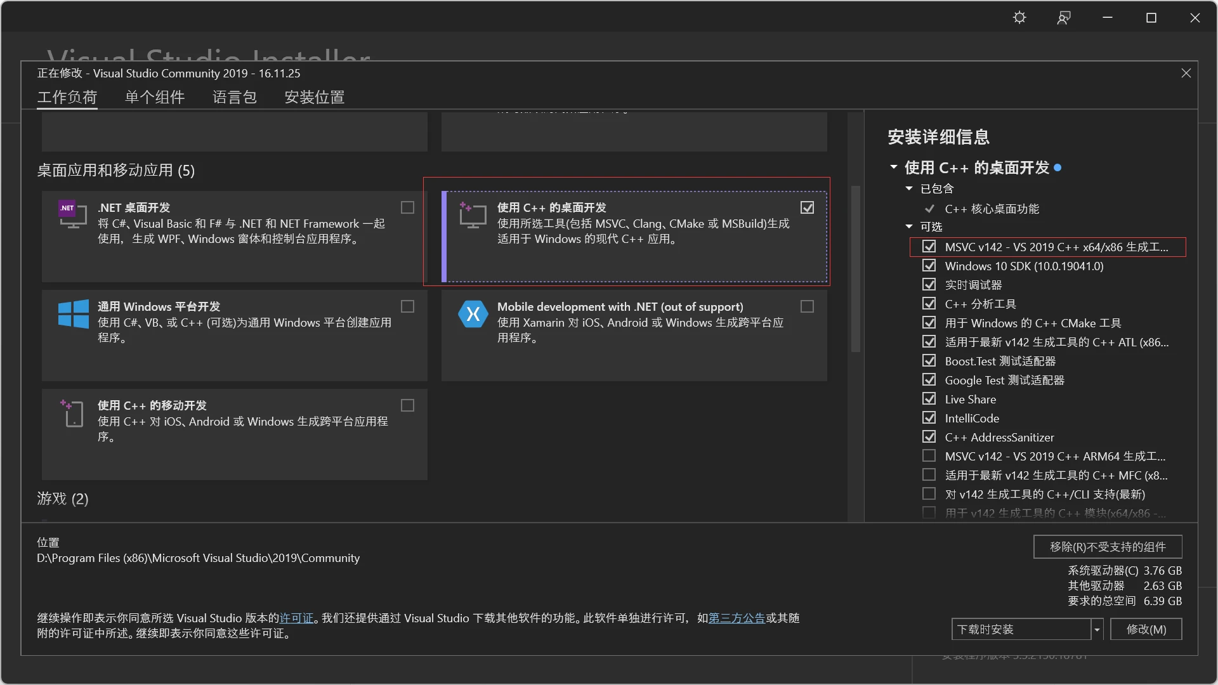Select the 通用 Windows 平台开发 workload card
Image resolution: width=1218 pixels, height=685 pixels.
(235, 336)
